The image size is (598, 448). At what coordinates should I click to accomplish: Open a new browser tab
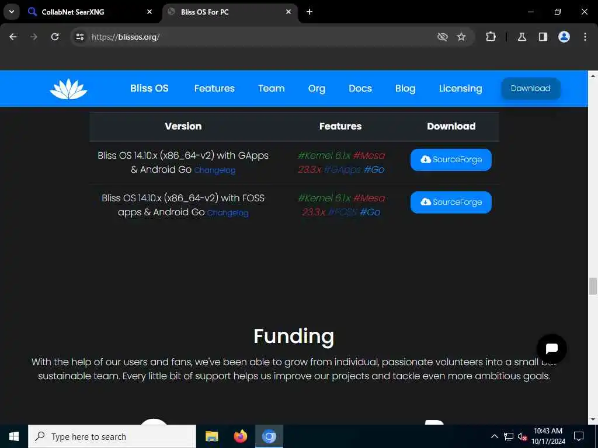point(310,12)
